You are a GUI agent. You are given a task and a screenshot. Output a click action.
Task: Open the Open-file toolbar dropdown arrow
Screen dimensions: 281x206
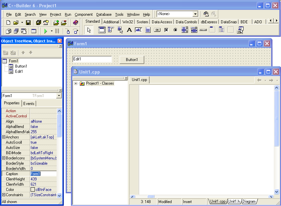pos(22,23)
